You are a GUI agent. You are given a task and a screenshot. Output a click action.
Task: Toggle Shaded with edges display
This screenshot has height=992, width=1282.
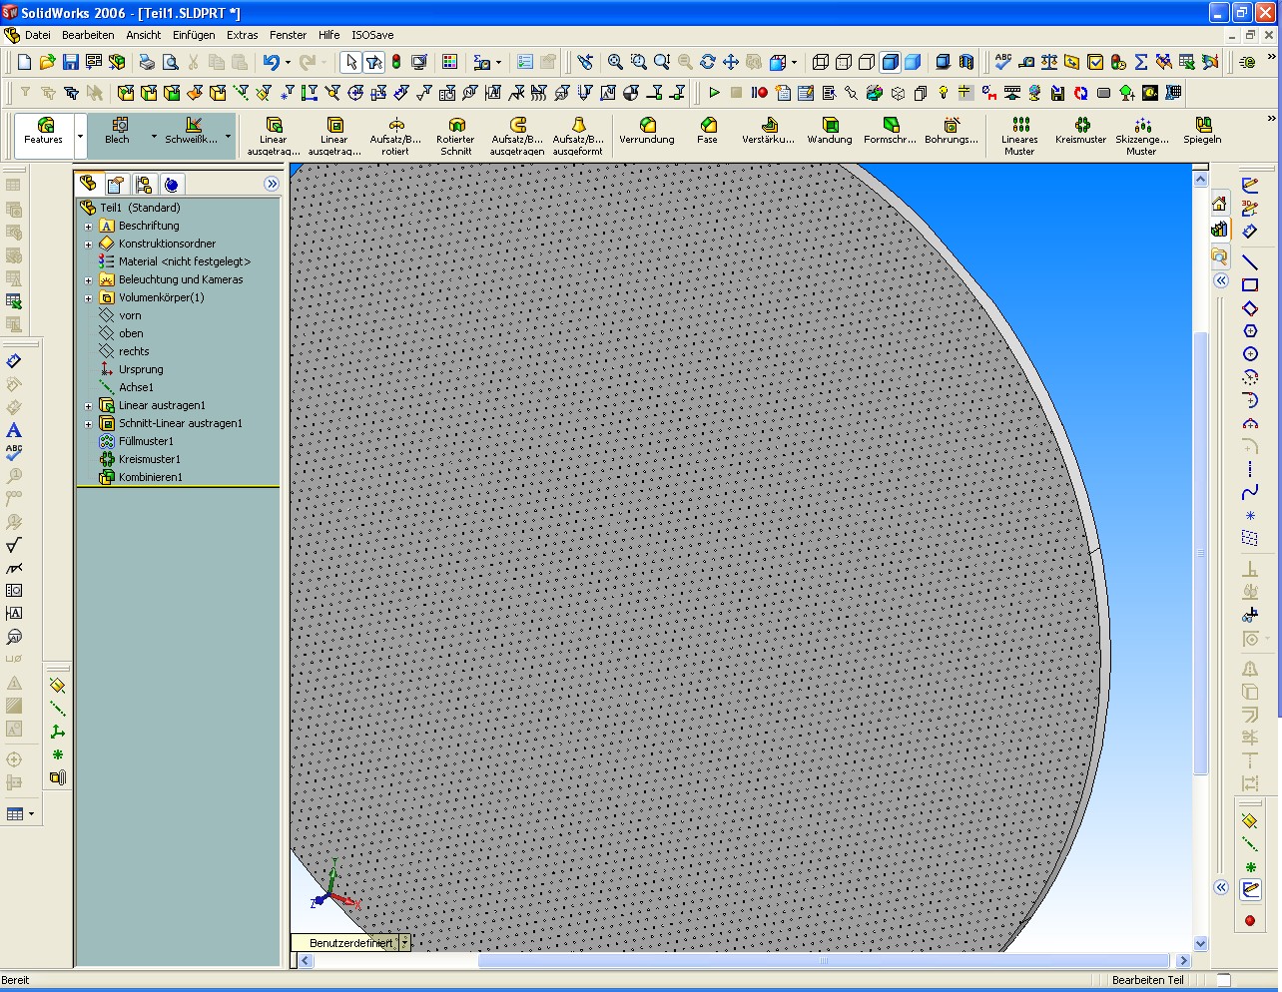(890, 62)
